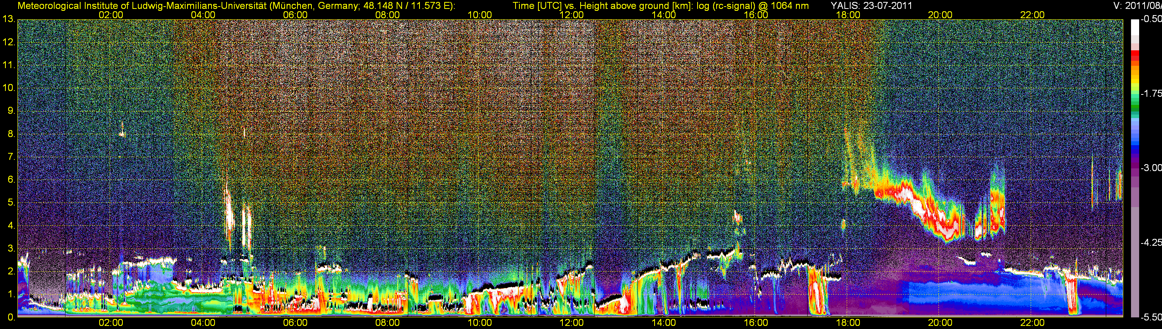Click the -1.75 color scale value

pyautogui.click(x=1151, y=94)
